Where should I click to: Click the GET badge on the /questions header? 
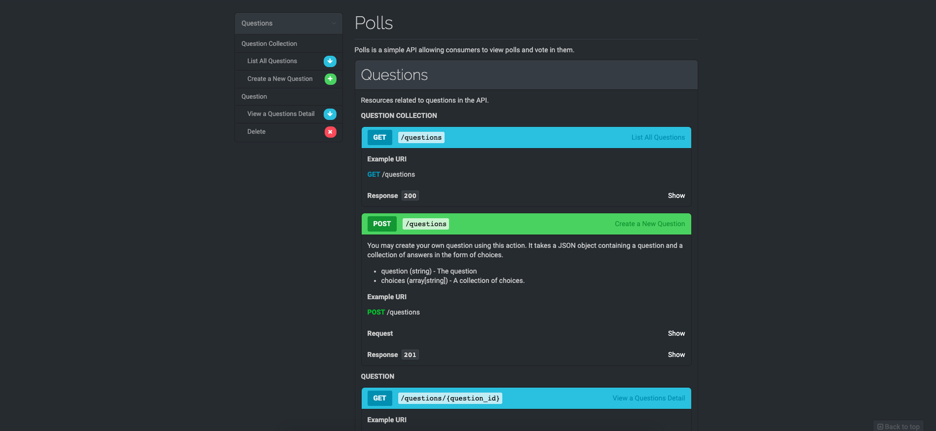[380, 137]
